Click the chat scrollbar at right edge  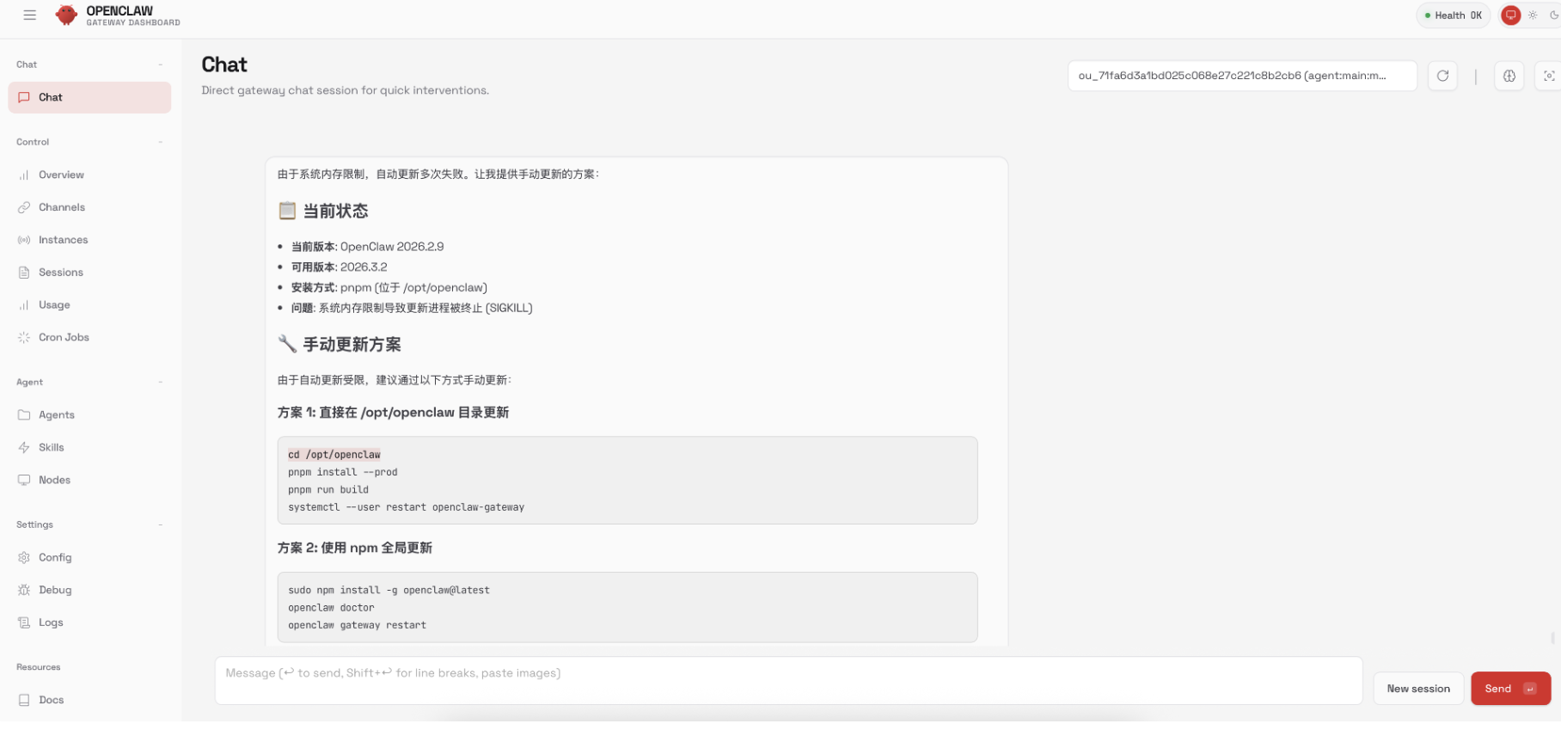point(1552,638)
